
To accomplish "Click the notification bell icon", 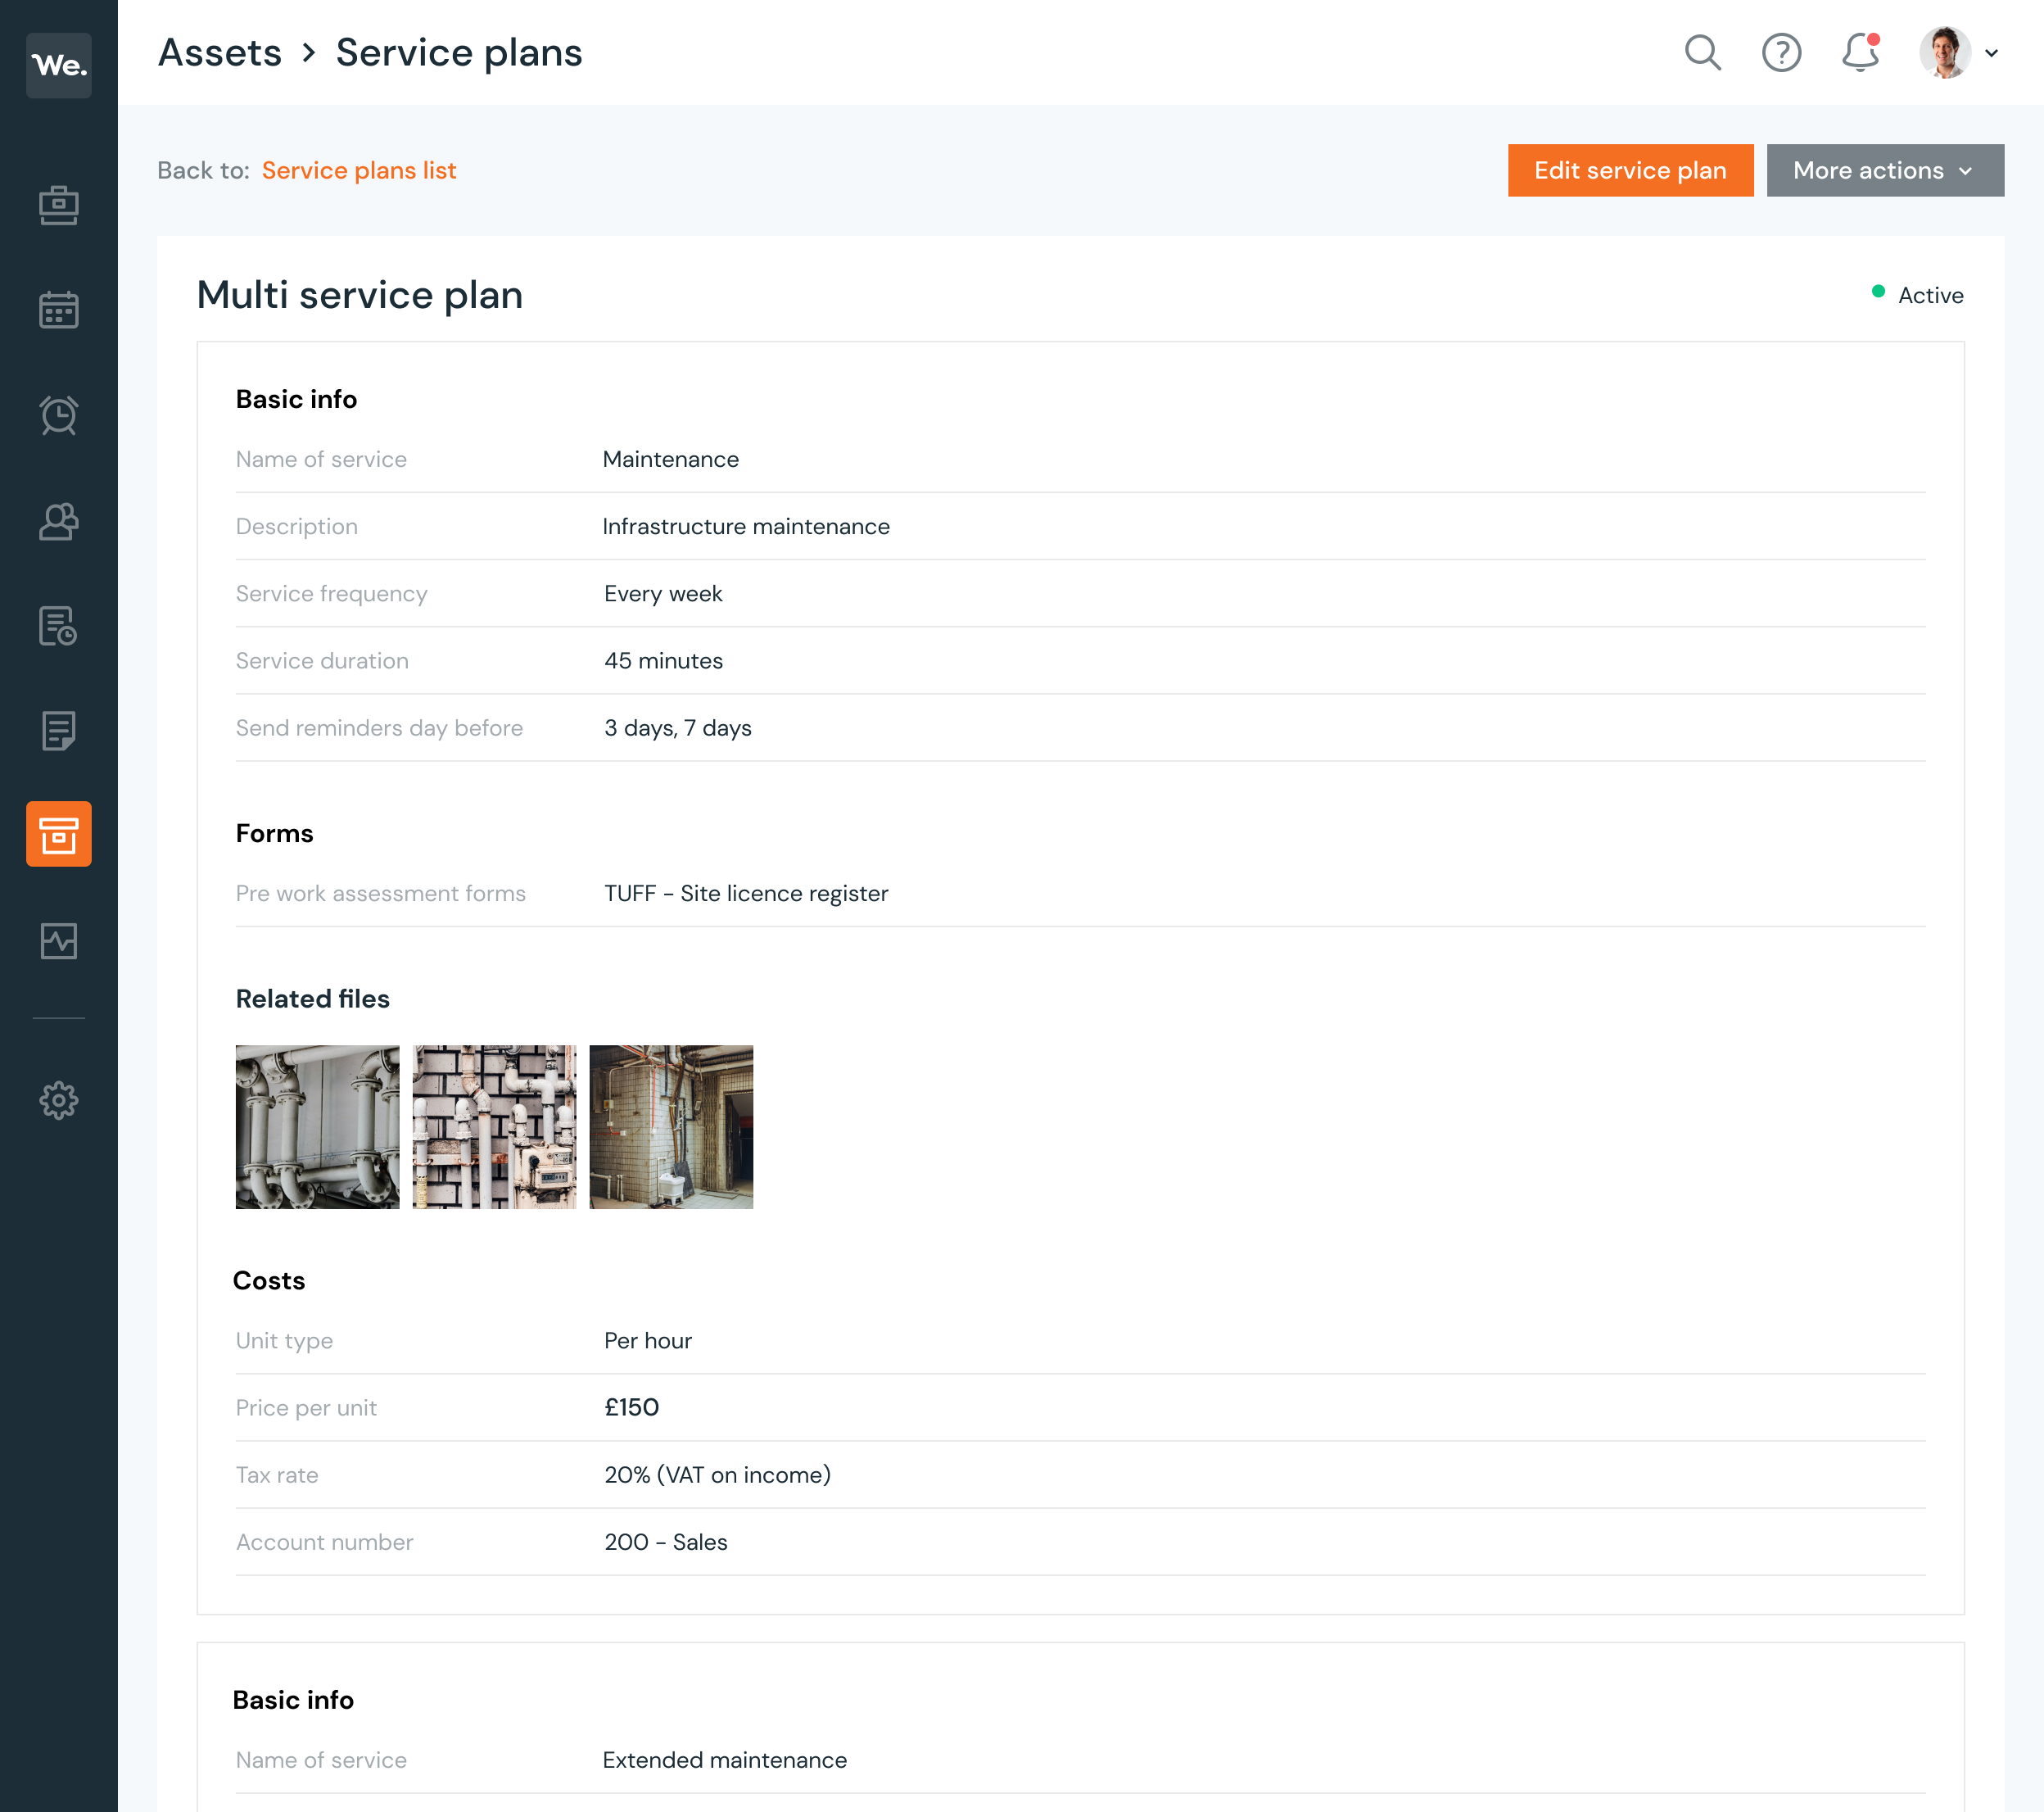I will point(1862,52).
